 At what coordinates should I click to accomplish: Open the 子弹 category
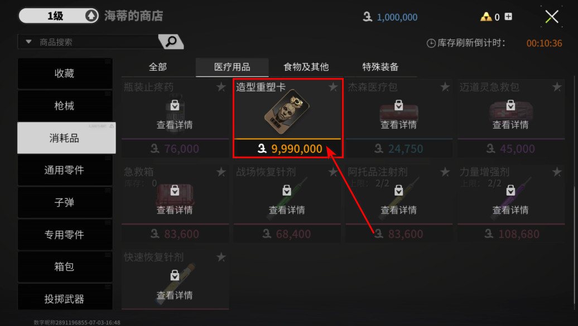pyautogui.click(x=65, y=202)
